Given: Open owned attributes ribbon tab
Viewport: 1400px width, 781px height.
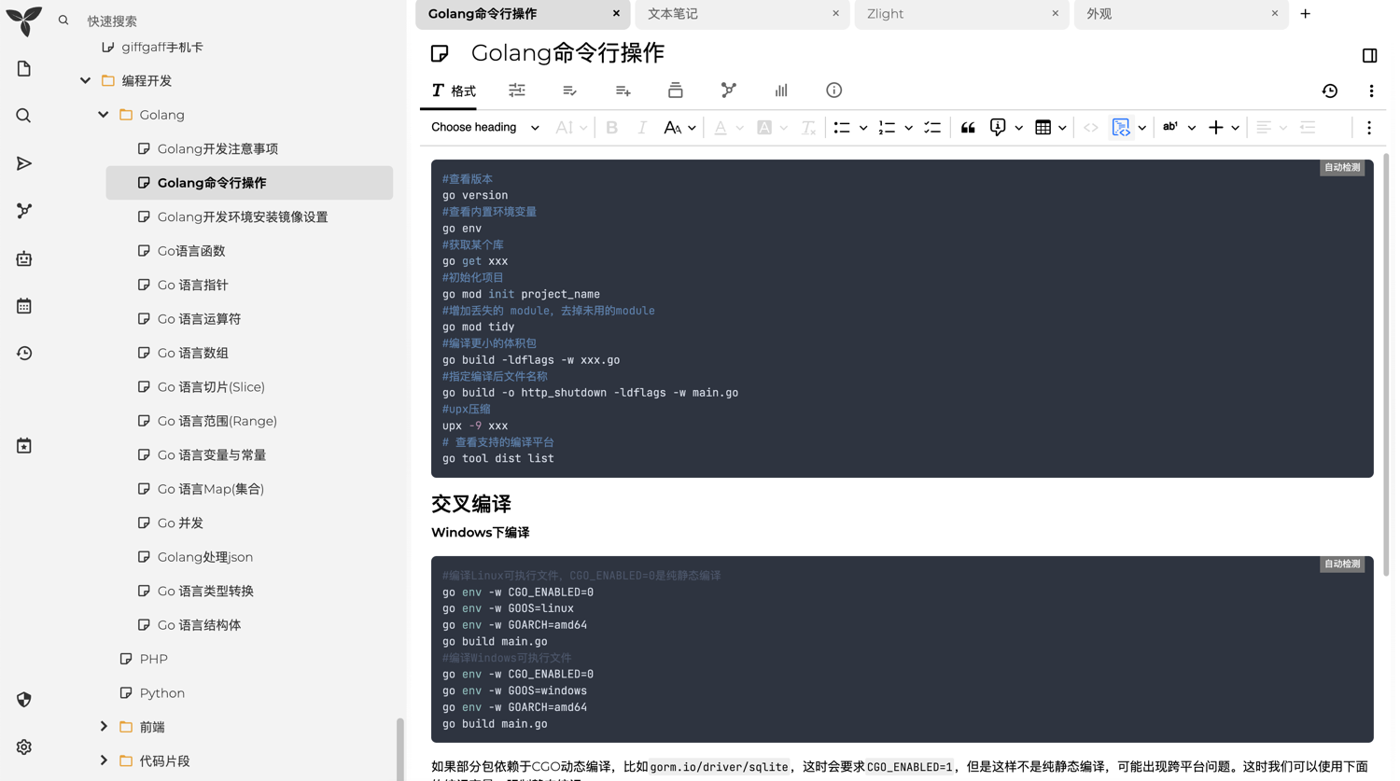Looking at the screenshot, I should 569,91.
